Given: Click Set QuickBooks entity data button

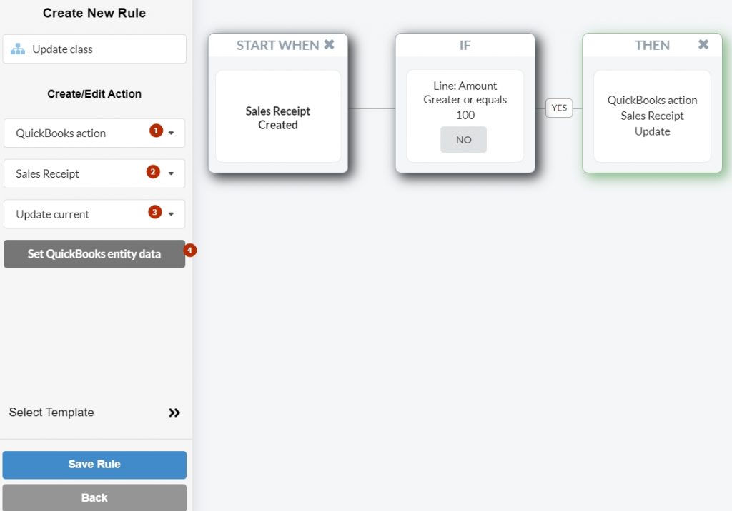Looking at the screenshot, I should [94, 254].
